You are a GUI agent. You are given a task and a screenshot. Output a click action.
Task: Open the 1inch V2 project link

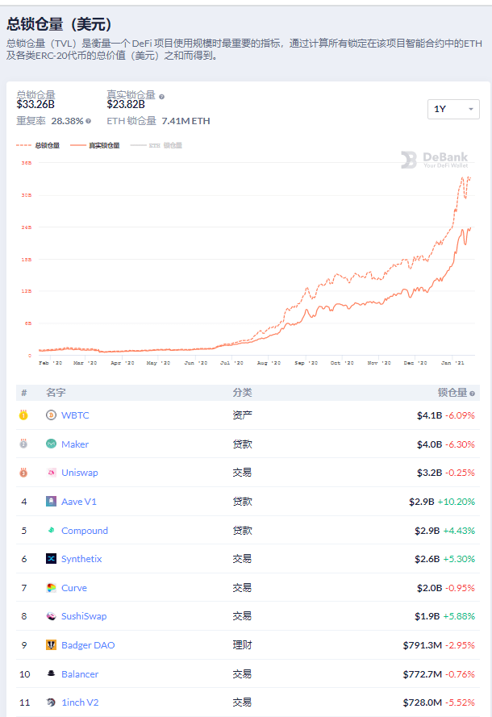click(80, 702)
